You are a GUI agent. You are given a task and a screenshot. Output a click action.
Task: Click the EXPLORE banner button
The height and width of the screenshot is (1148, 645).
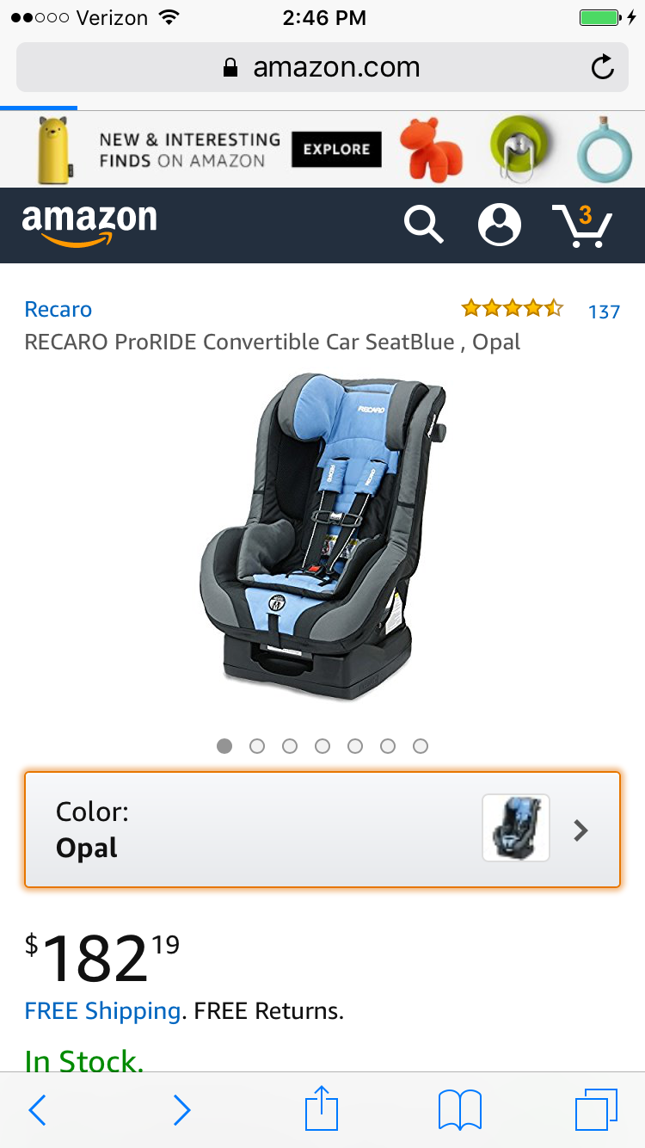[x=336, y=149]
